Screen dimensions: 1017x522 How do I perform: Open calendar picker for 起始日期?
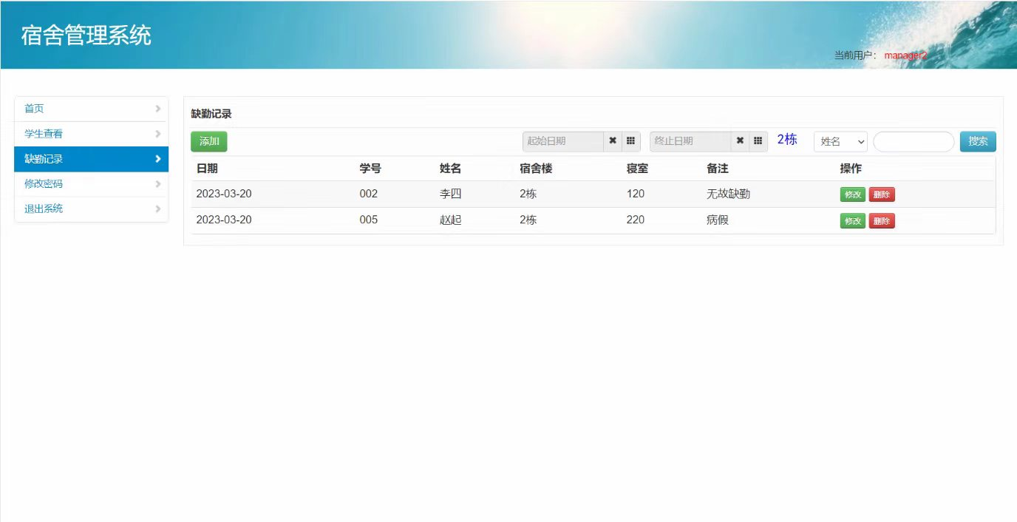point(630,141)
